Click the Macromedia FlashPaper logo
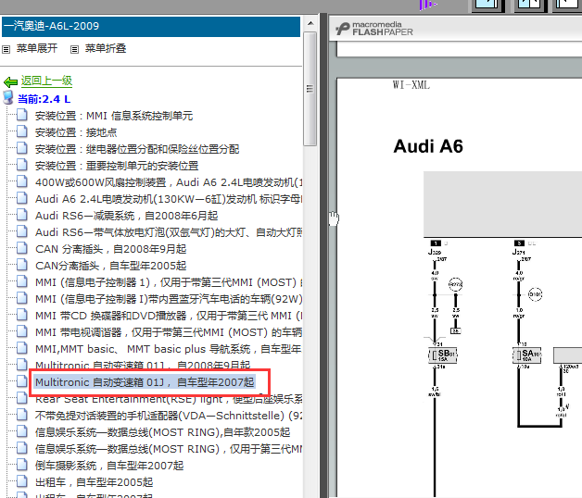582x498 pixels. coord(374,29)
